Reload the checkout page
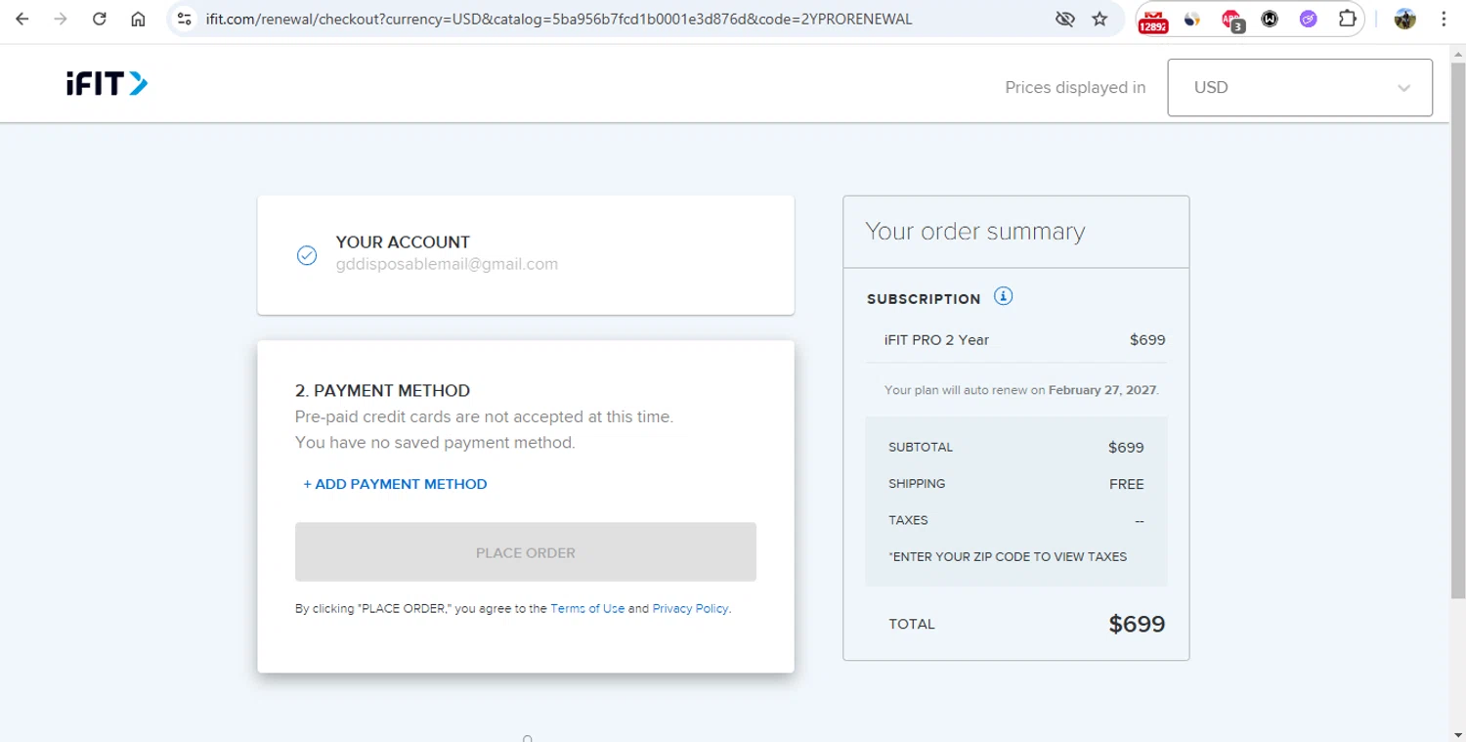Viewport: 1466px width, 742px height. coord(99,19)
